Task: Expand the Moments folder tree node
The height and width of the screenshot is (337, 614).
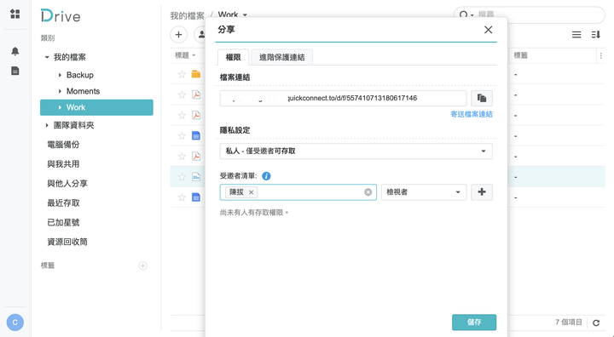Action: coord(60,91)
